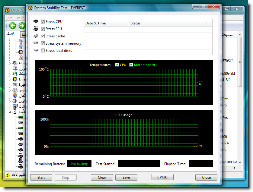
Task: Open the عرض menu in EVEREST window
Action: pyautogui.click(x=20, y=17)
